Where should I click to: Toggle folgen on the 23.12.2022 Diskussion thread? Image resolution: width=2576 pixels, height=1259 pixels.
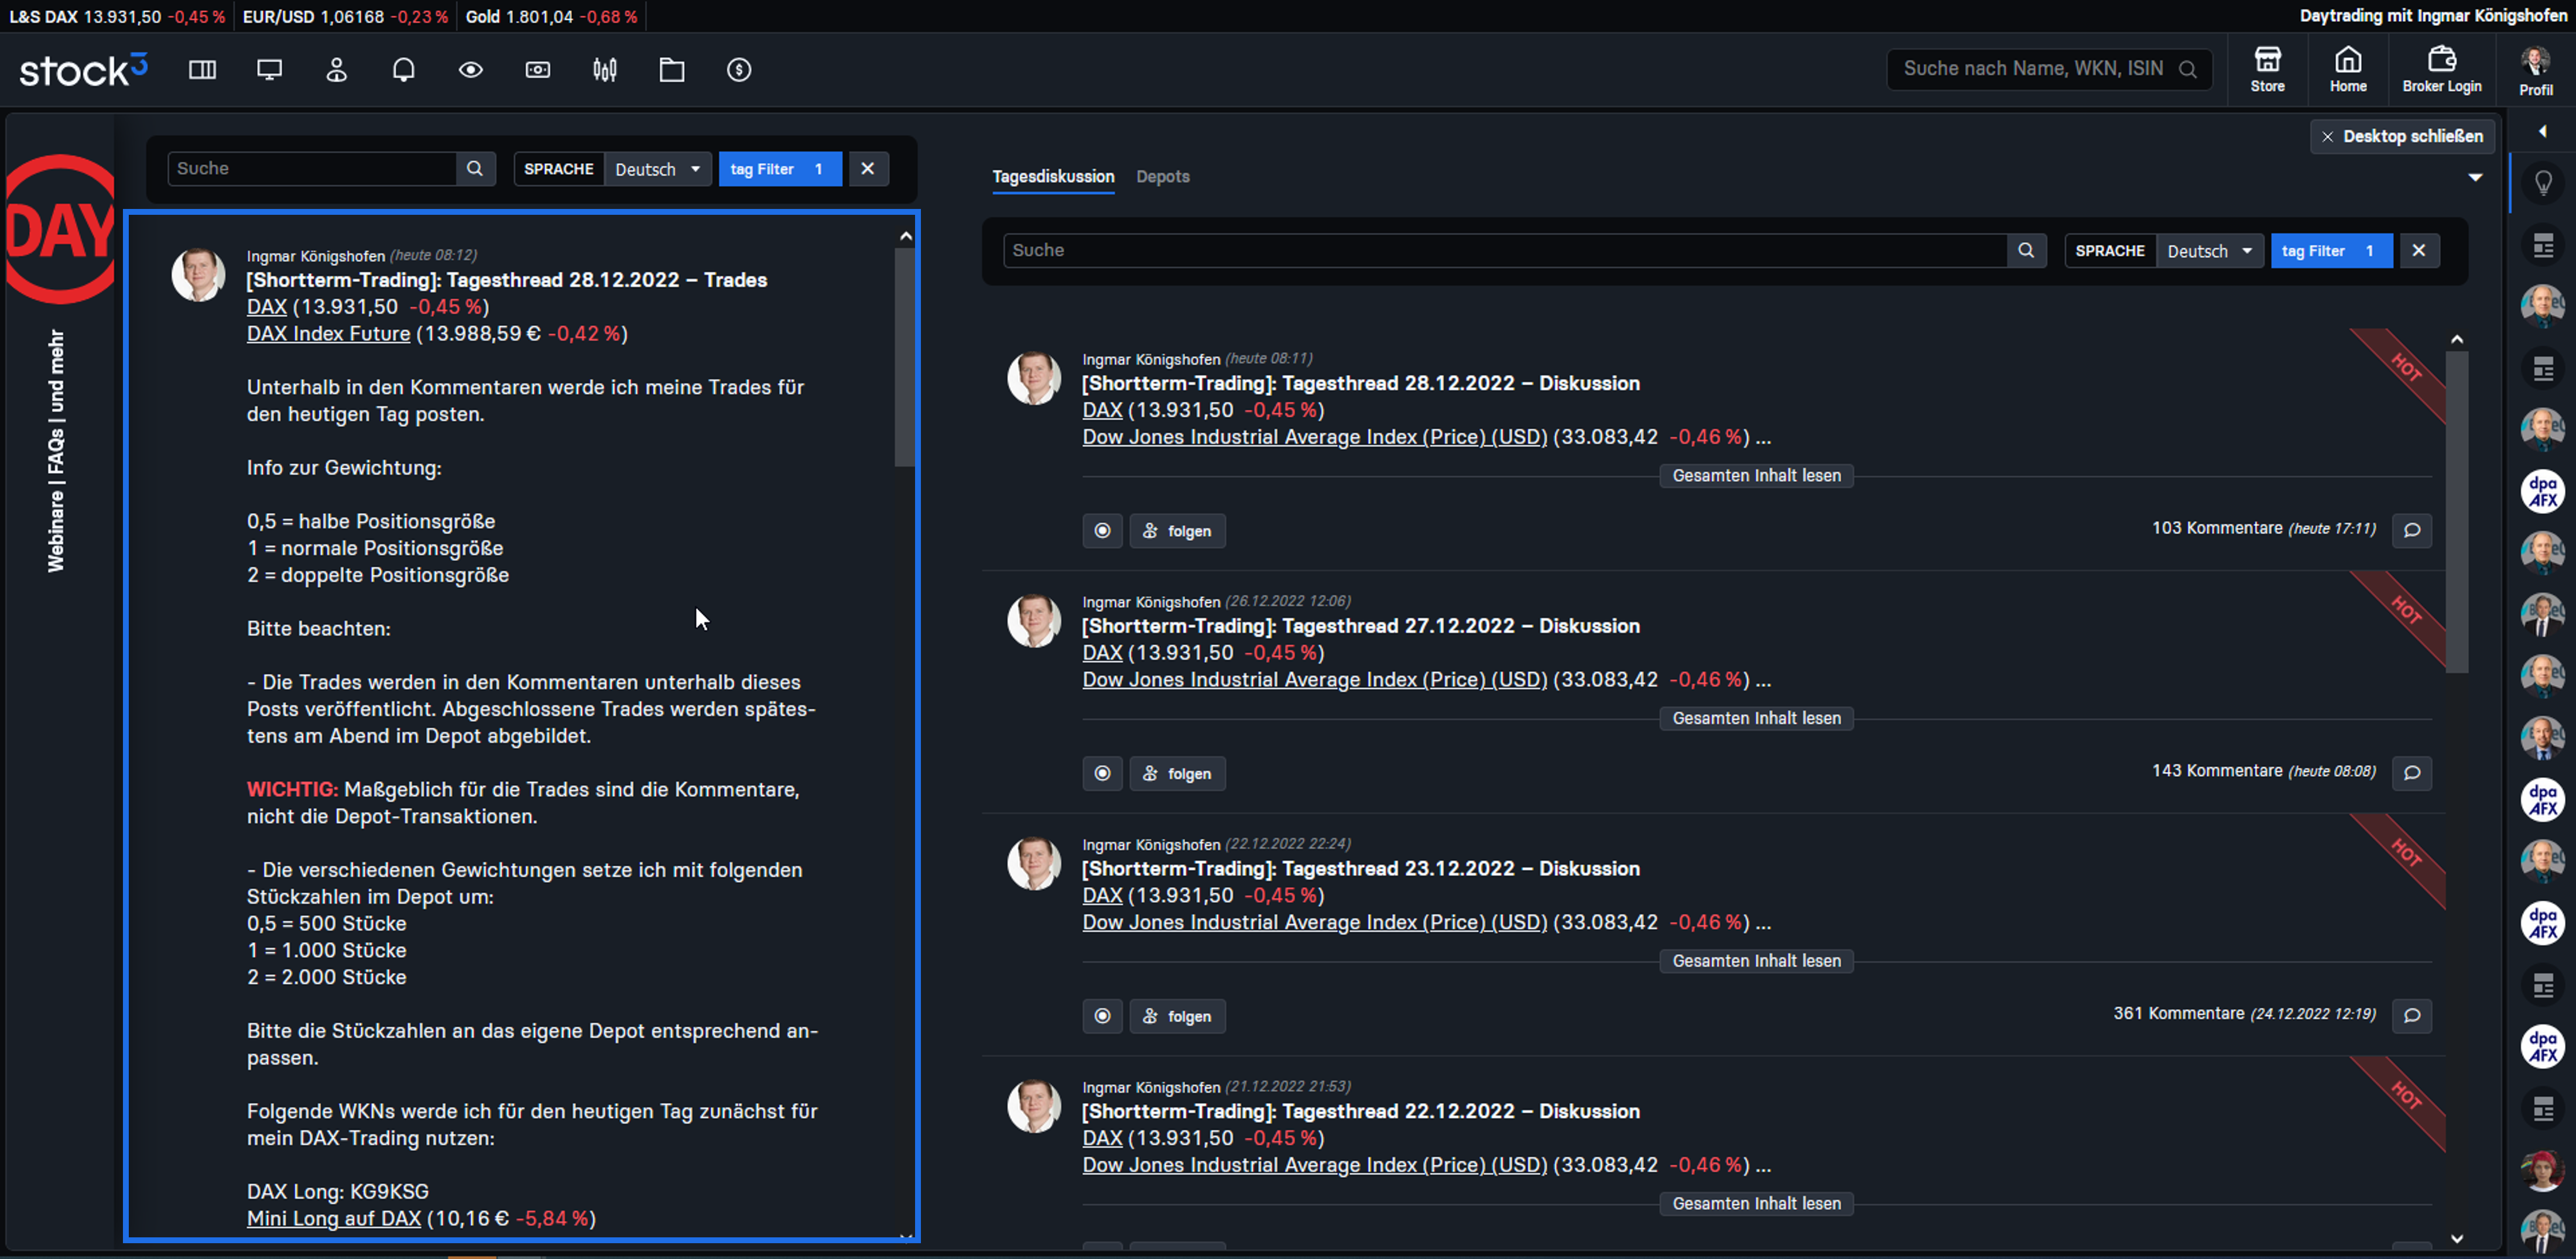[x=1177, y=1017]
